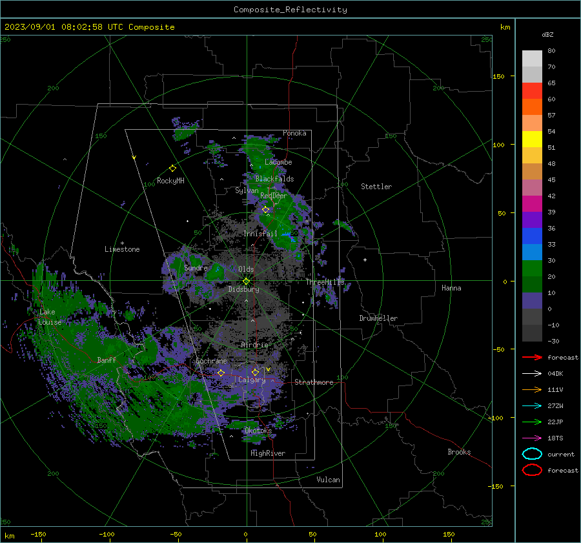581x543 pixels.
Task: Select the 20 dBZ dark green swatch
Action: pos(532,284)
